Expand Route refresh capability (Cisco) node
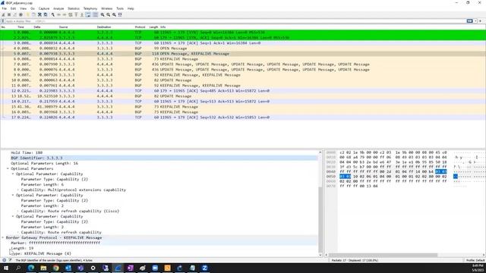 (17, 211)
